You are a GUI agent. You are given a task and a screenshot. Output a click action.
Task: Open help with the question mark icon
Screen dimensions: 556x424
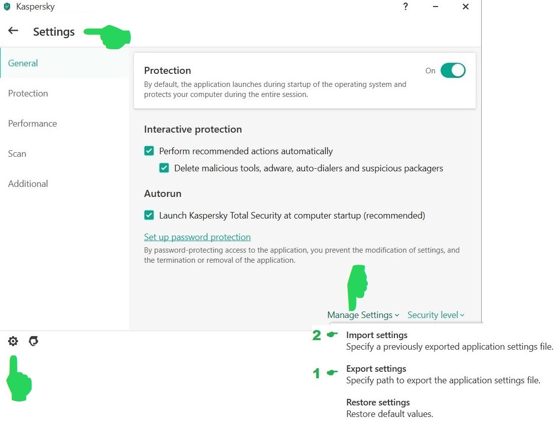[x=405, y=7]
